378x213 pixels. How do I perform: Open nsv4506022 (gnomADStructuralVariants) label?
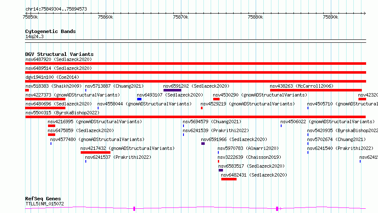tap(327, 122)
